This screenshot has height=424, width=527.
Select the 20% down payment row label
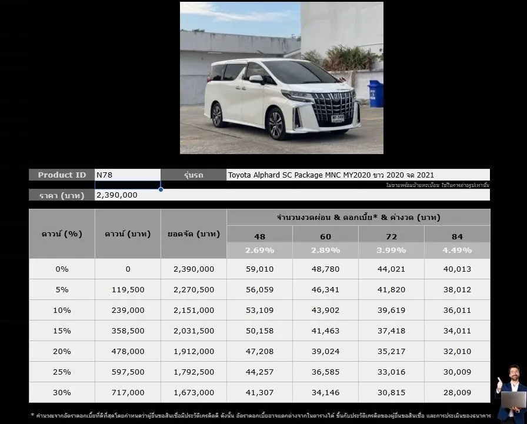[62, 351]
